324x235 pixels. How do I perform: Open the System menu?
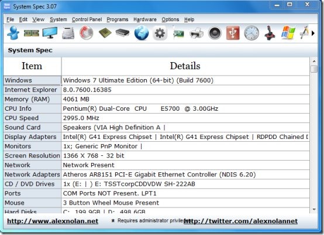(x=58, y=19)
